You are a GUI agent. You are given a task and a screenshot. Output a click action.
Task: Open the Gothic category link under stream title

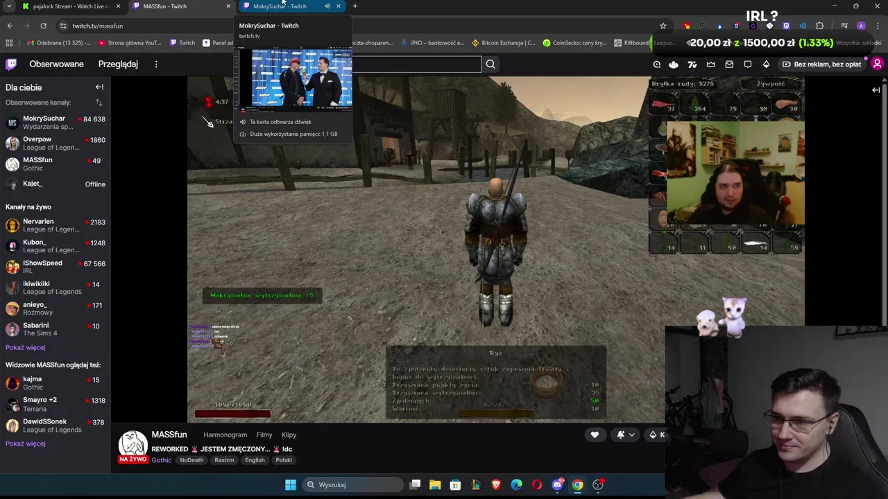pos(161,460)
